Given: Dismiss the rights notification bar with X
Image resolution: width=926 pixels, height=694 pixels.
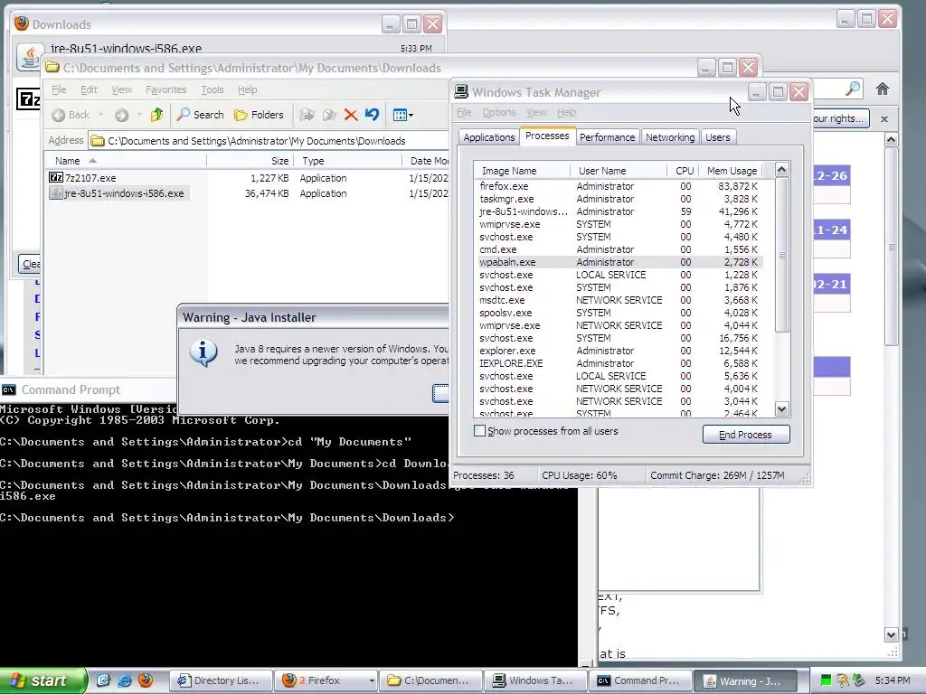Looking at the screenshot, I should (x=884, y=119).
